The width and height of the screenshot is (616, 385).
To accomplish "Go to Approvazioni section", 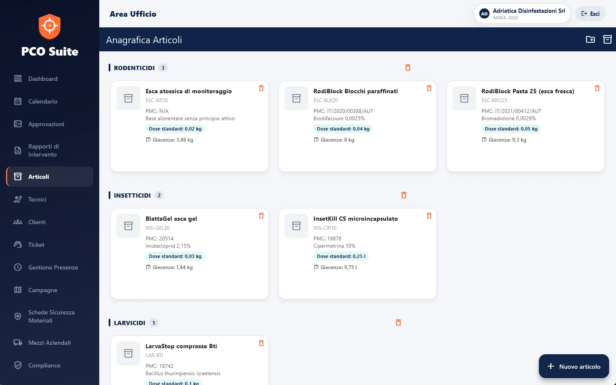I will click(x=50, y=124).
